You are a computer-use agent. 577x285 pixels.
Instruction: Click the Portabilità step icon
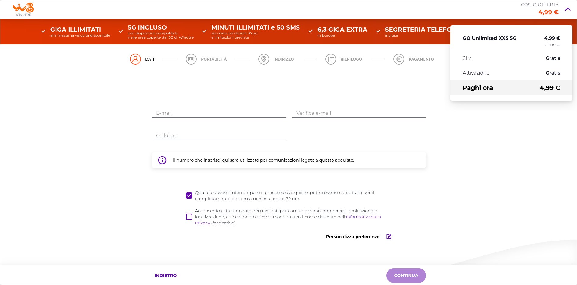pos(191,59)
